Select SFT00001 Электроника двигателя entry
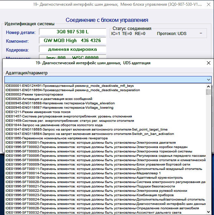This screenshot has height=215, width=214. (x=90, y=143)
